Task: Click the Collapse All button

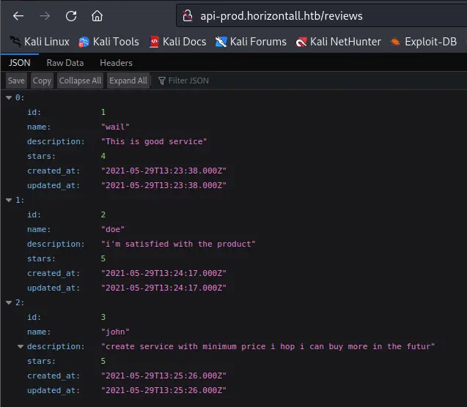Action: 80,81
